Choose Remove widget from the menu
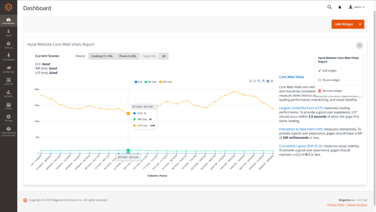This screenshot has height=212, width=376. (330, 91)
